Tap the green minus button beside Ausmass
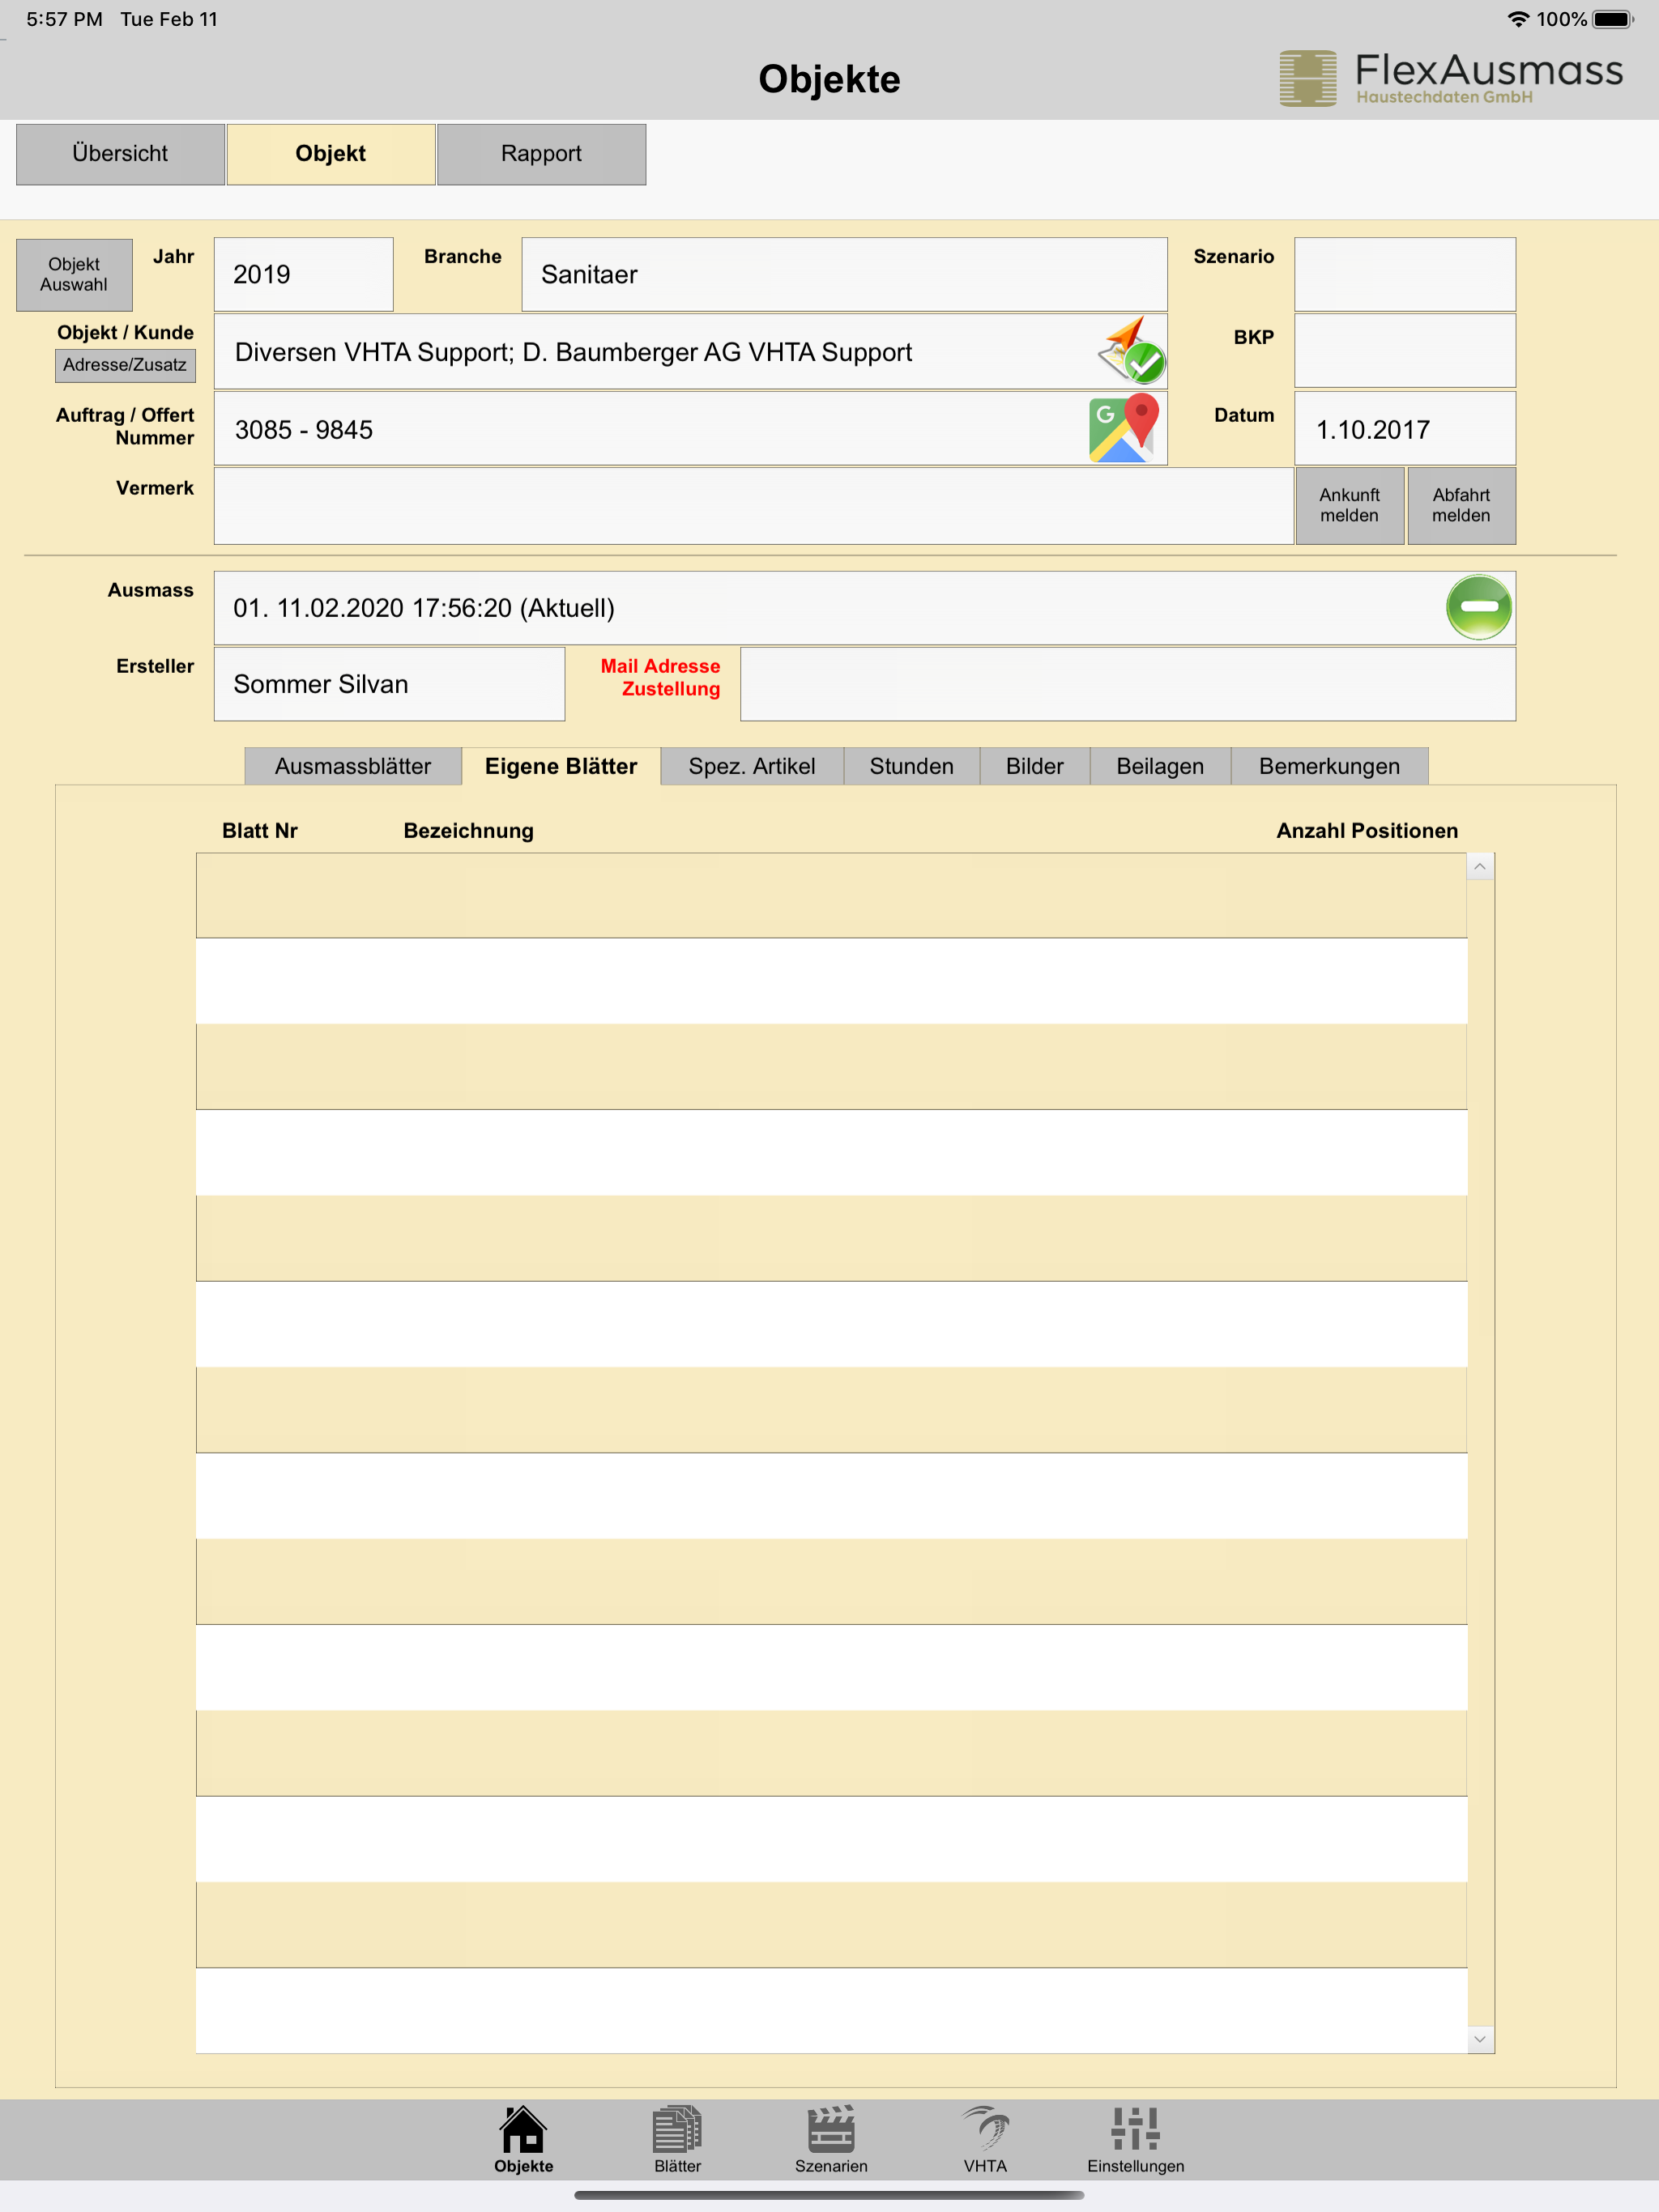This screenshot has height=2212, width=1659. tap(1478, 607)
